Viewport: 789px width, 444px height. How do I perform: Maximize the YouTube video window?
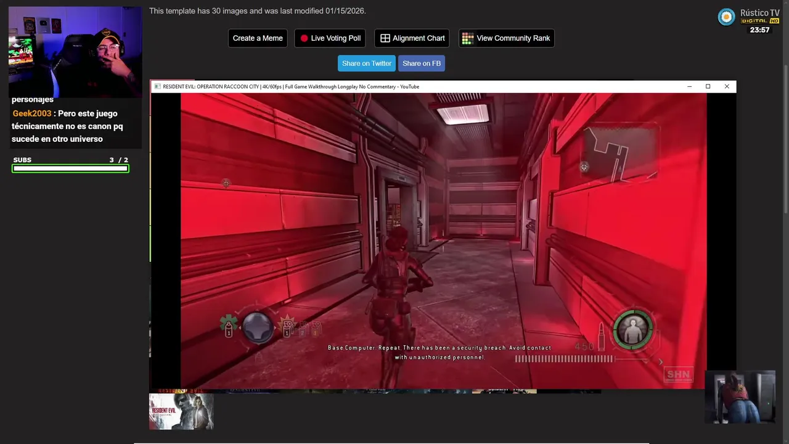pos(708,87)
